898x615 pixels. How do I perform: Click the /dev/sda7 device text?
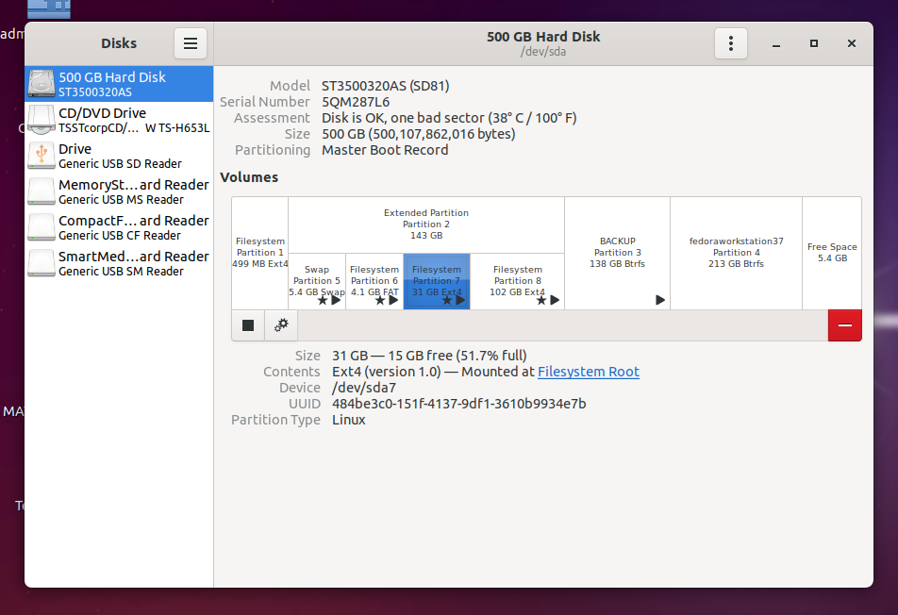364,388
